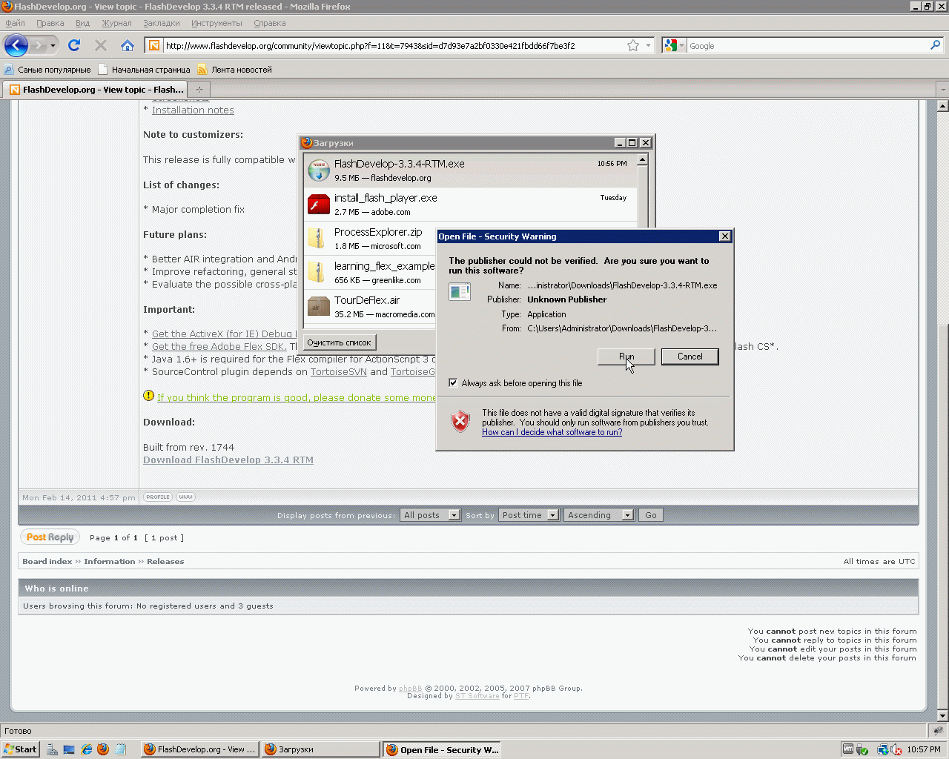Untick Always ask before opening this file

(x=453, y=383)
